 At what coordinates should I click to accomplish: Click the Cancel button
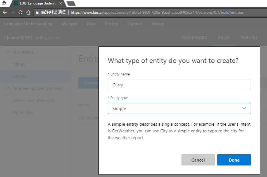pos(198,160)
